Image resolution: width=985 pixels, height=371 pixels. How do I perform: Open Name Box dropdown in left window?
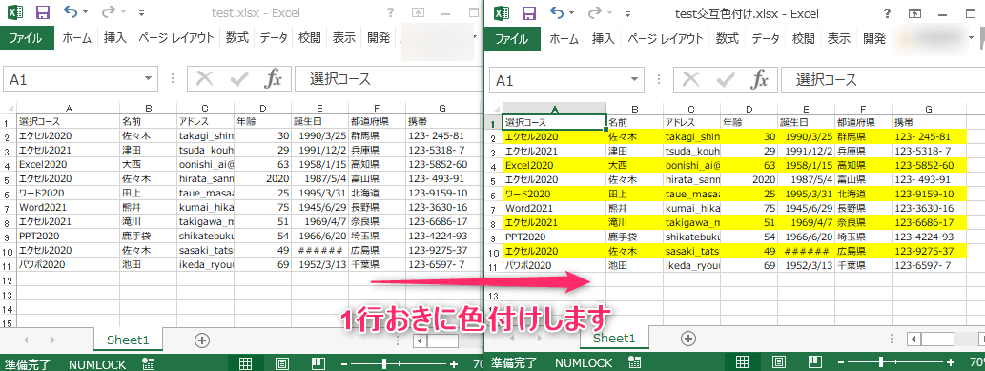148,79
